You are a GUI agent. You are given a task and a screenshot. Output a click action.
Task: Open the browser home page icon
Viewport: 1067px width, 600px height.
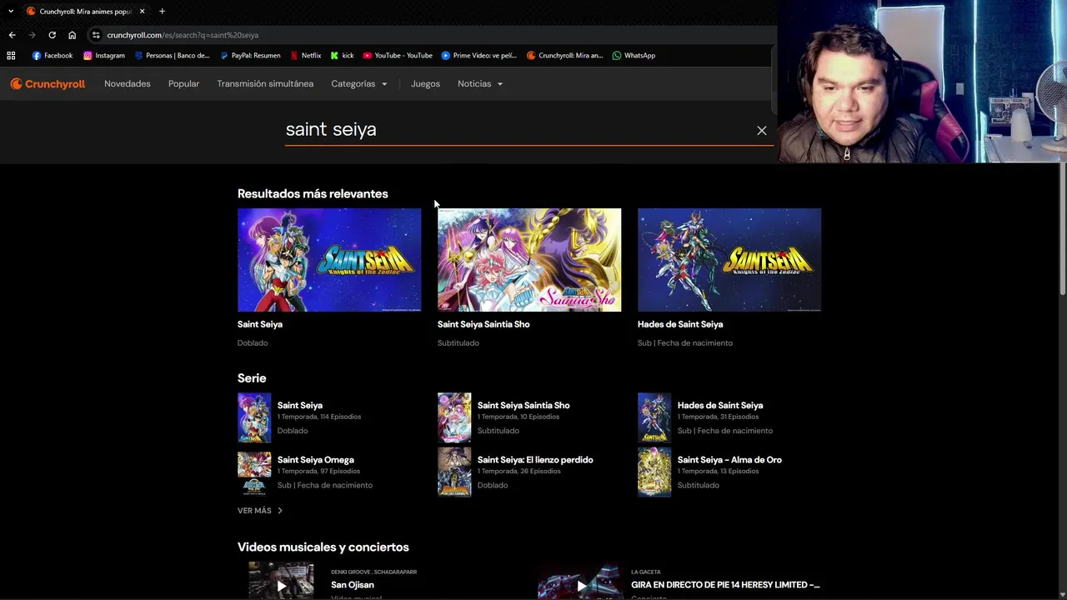point(72,35)
